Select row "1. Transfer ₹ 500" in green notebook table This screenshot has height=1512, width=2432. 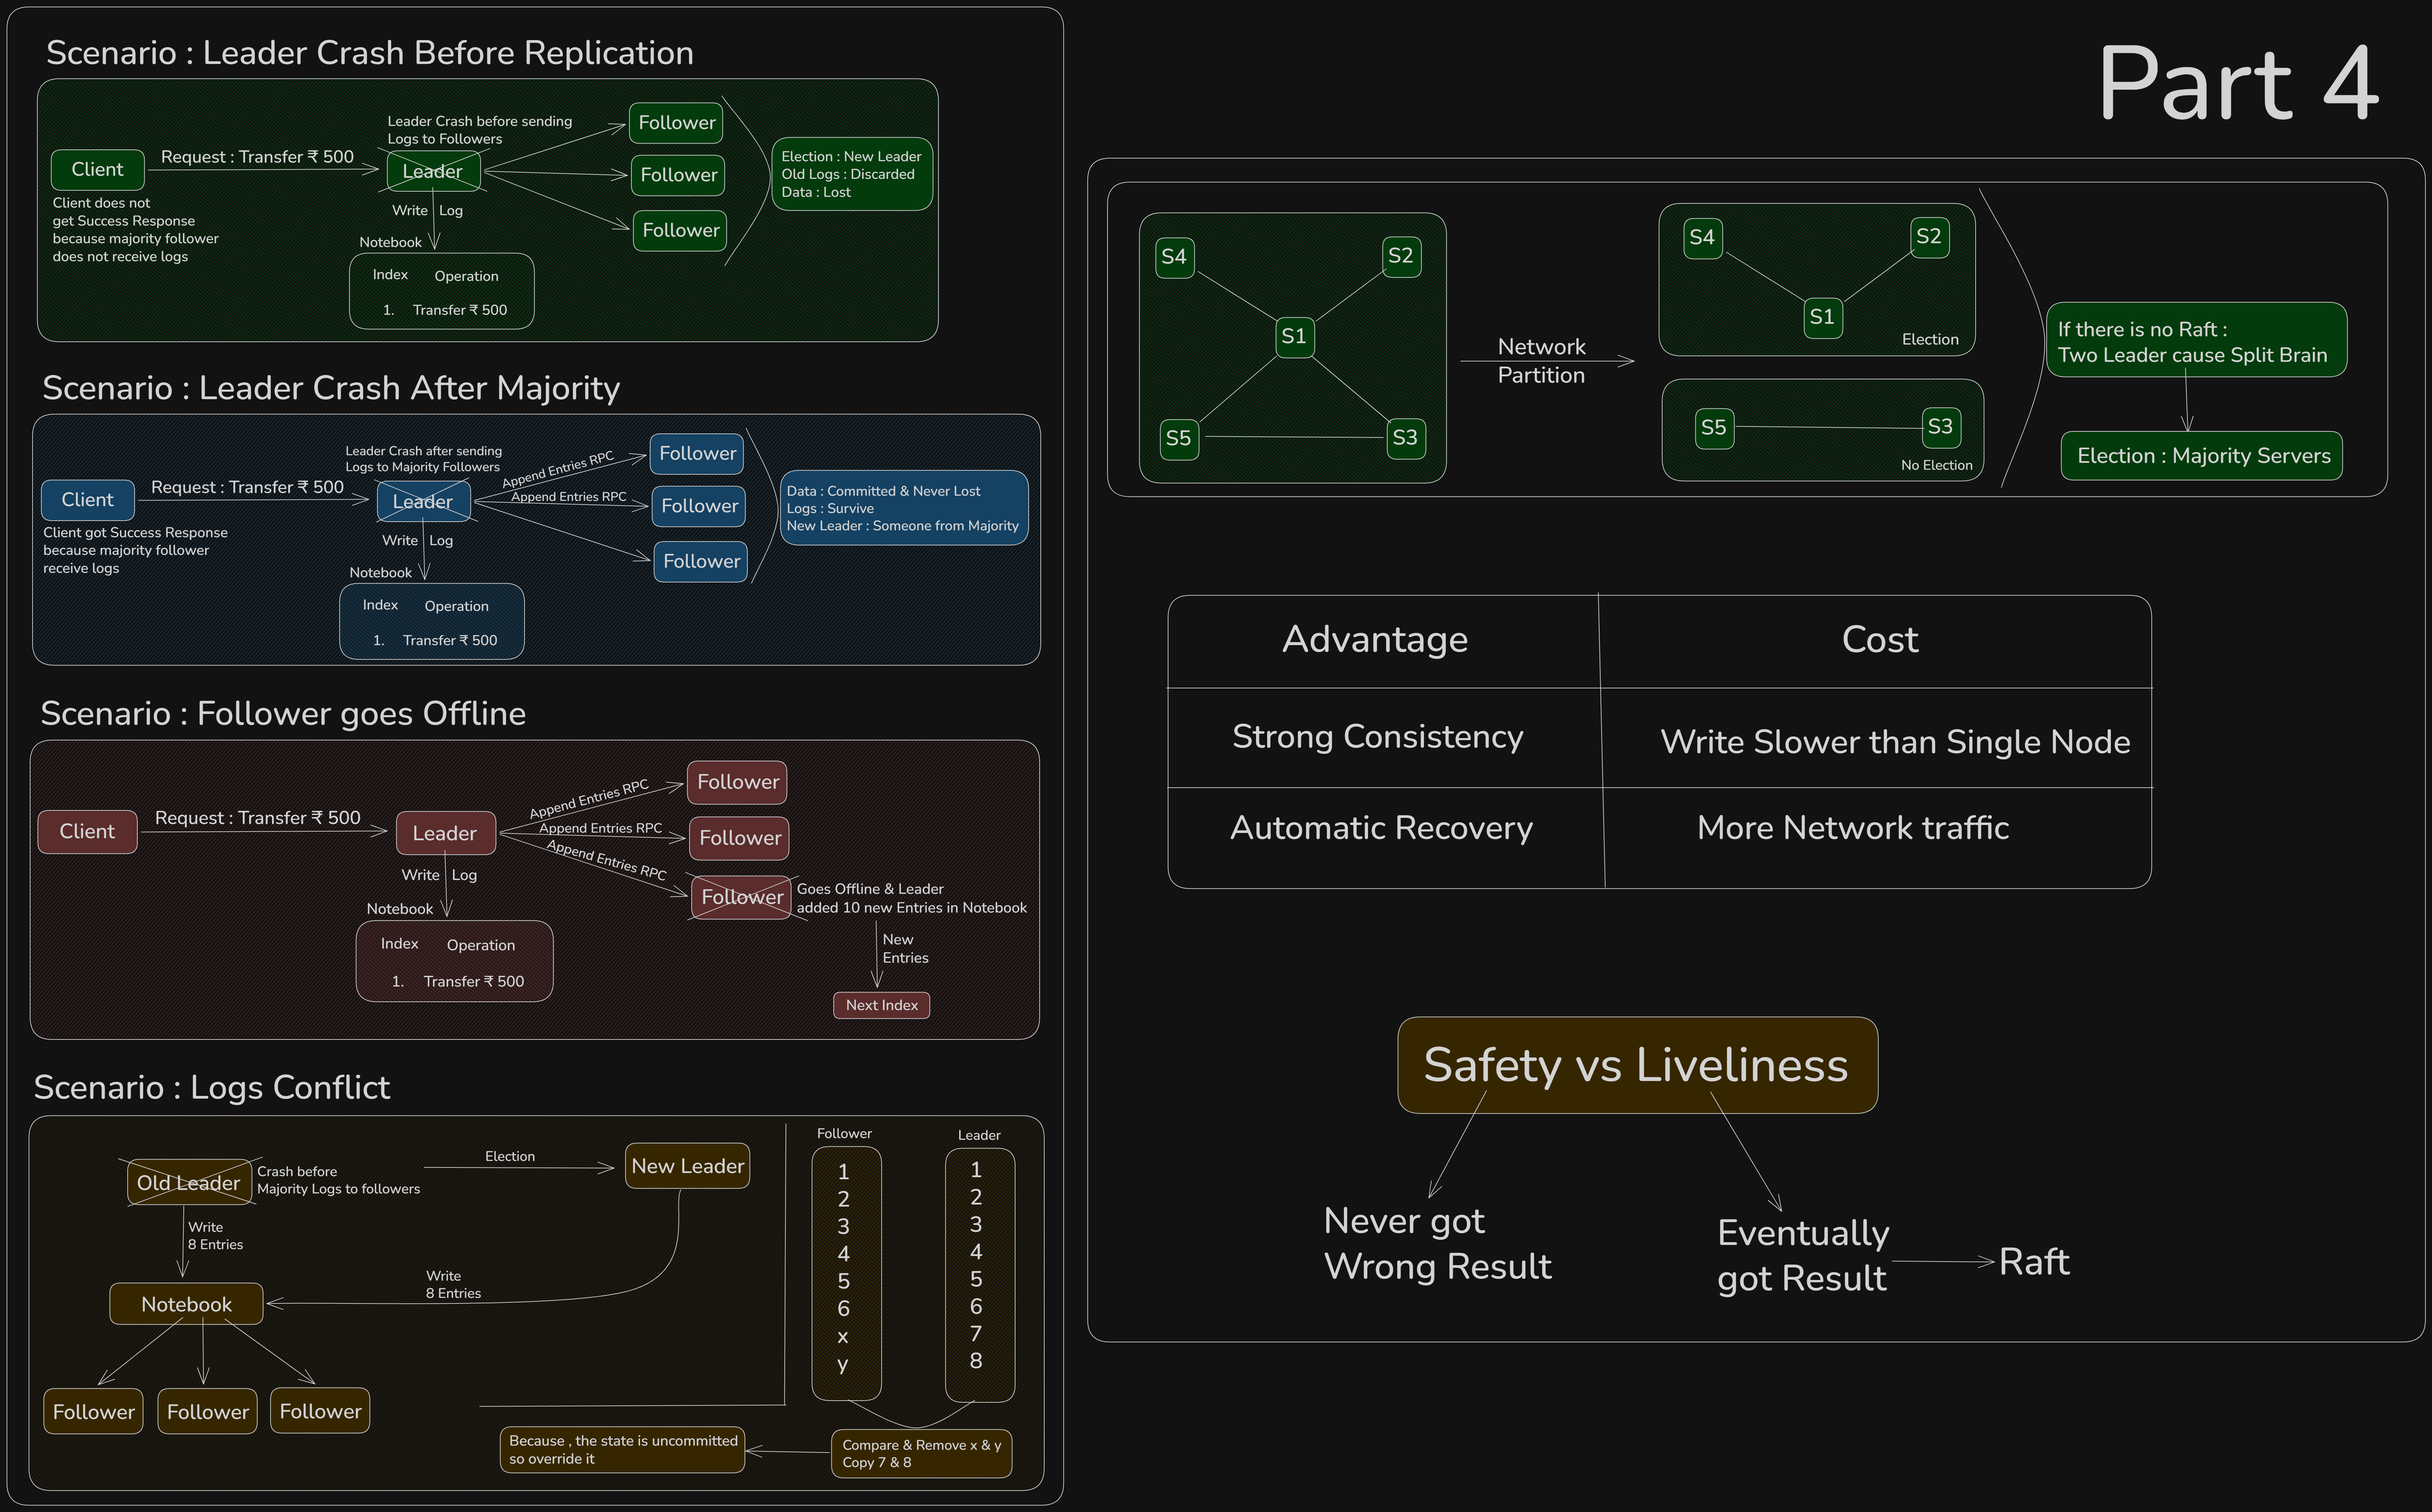pos(445,310)
